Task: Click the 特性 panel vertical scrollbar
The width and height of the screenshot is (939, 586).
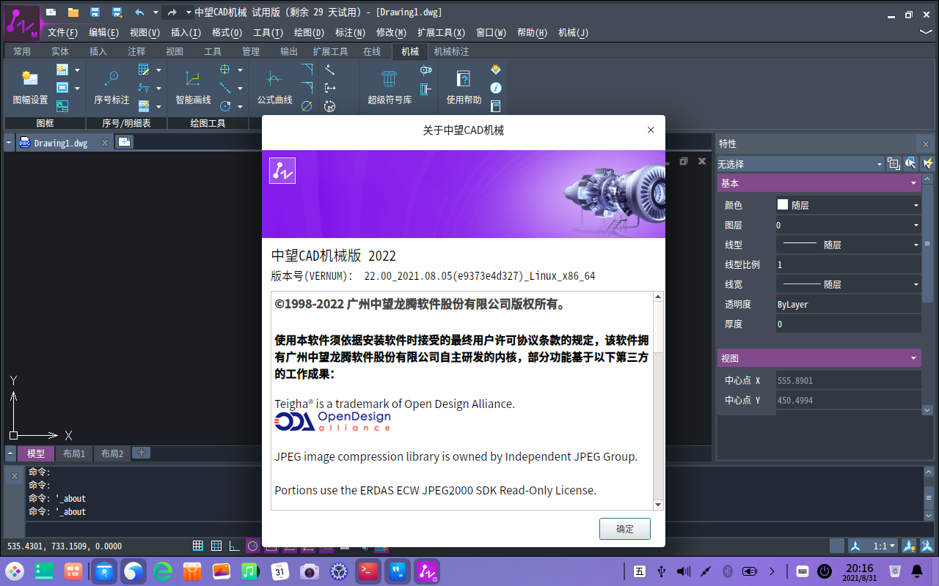Action: click(927, 294)
